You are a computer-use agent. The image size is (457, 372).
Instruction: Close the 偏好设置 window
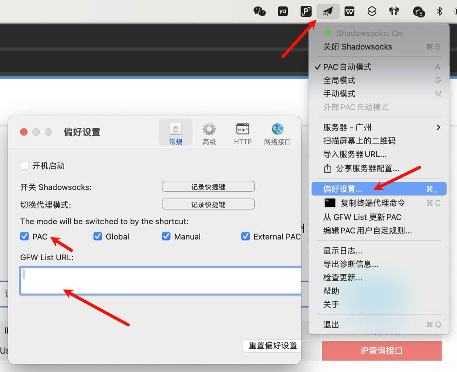pyautogui.click(x=24, y=132)
